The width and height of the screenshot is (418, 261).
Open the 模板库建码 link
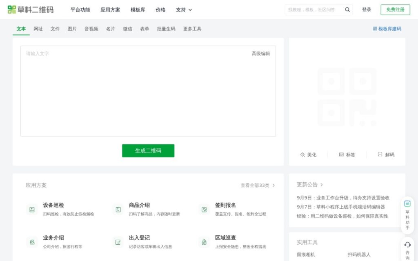(387, 29)
